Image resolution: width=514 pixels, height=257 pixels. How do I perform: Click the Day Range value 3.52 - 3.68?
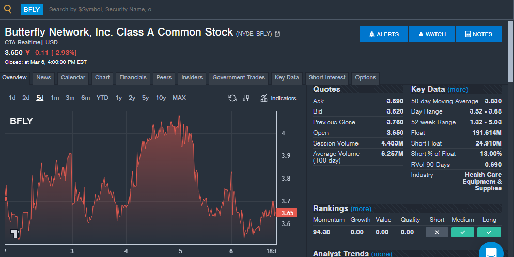point(486,111)
